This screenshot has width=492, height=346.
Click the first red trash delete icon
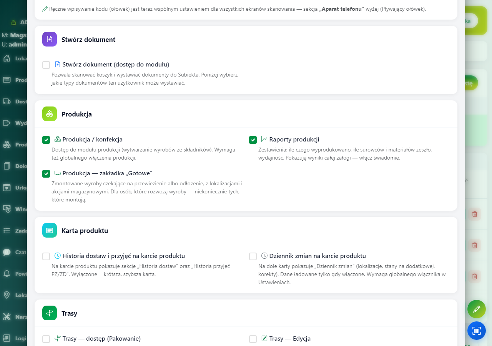point(475,214)
